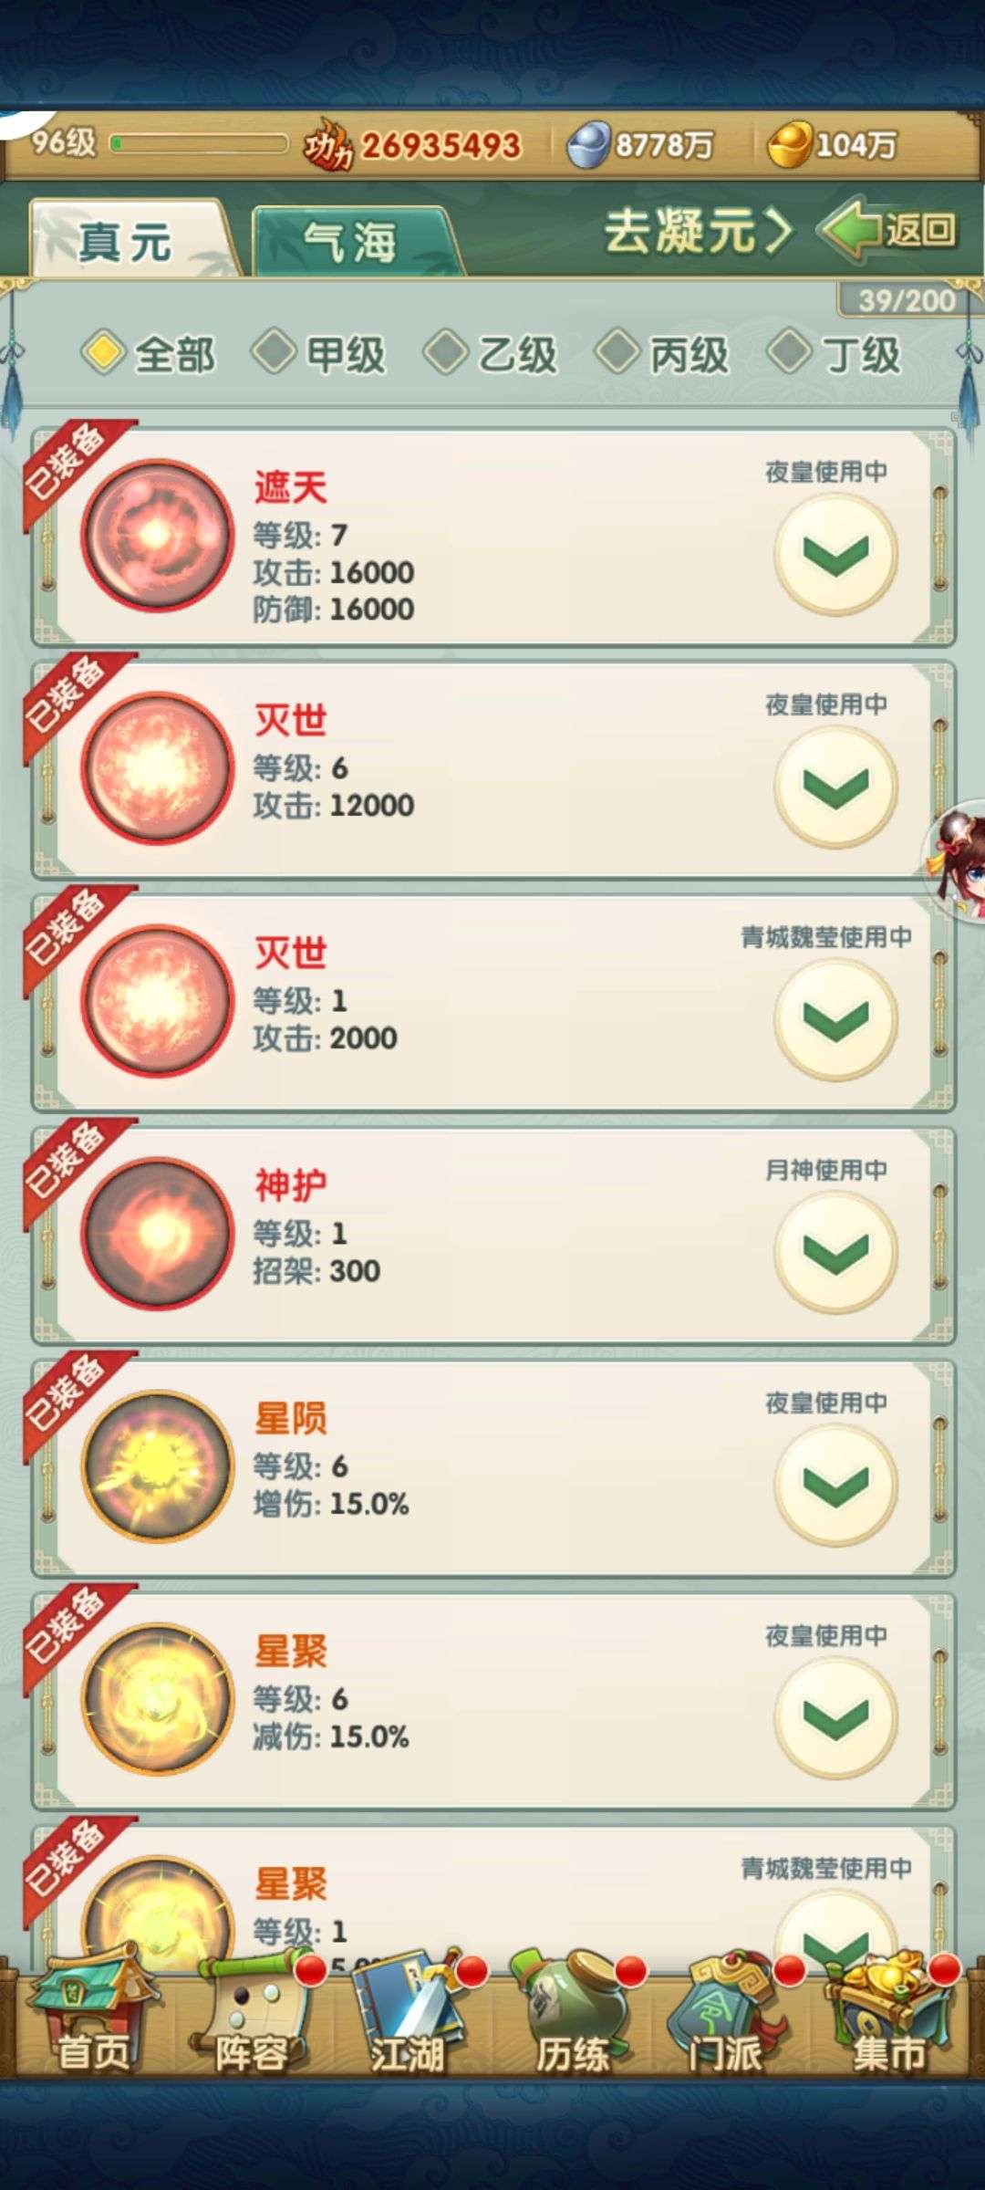Expand the 神护 item dropdown arrow

pyautogui.click(x=836, y=1252)
